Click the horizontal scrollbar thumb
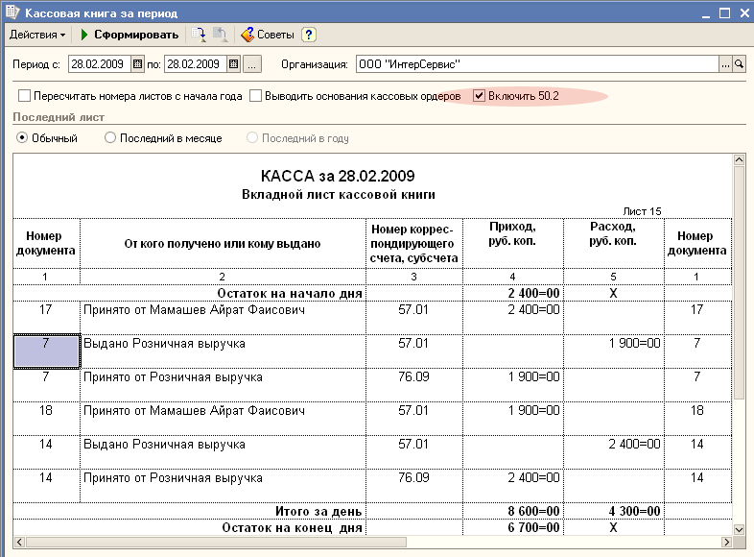 (216, 542)
